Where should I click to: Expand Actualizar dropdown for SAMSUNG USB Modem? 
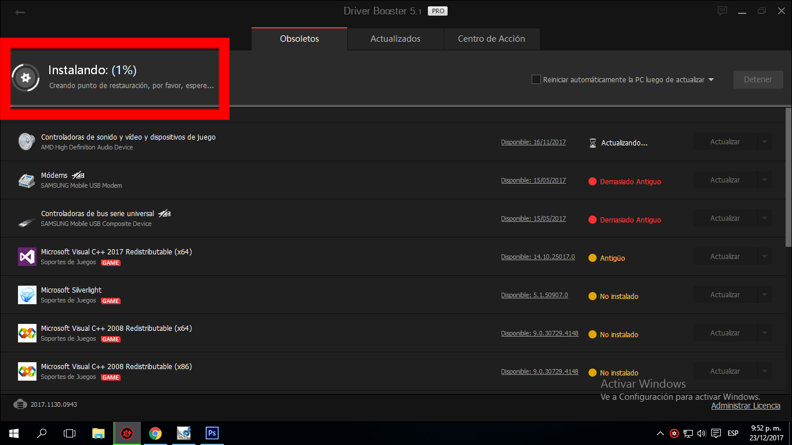pos(764,180)
